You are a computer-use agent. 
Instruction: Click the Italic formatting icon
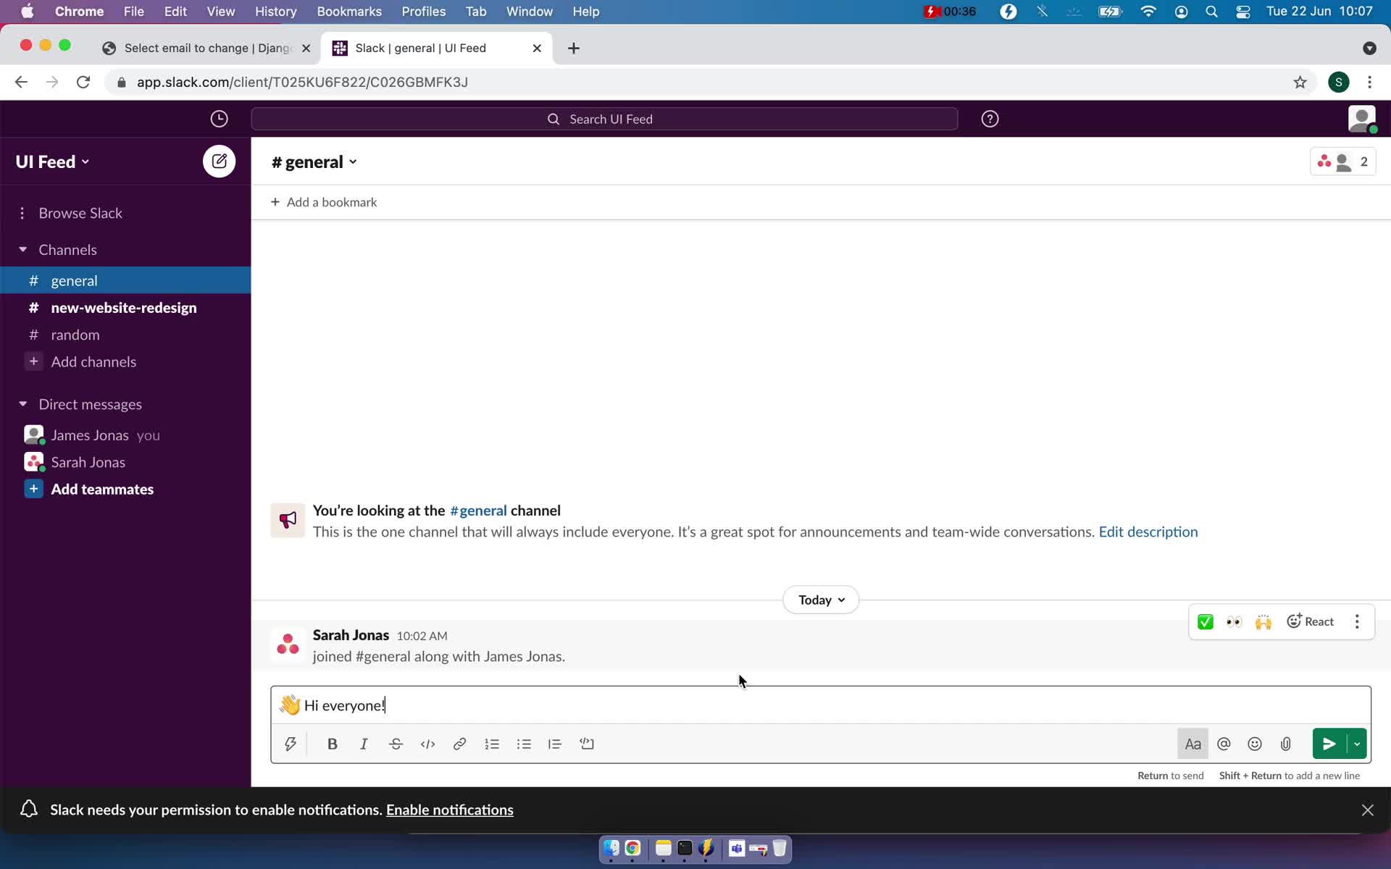[x=364, y=744]
